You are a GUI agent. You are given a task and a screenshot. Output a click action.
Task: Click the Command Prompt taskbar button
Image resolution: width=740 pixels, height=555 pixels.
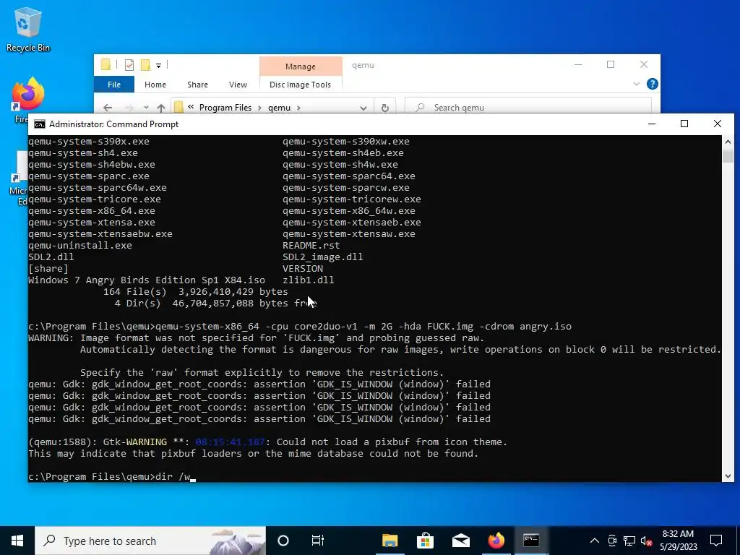click(531, 541)
